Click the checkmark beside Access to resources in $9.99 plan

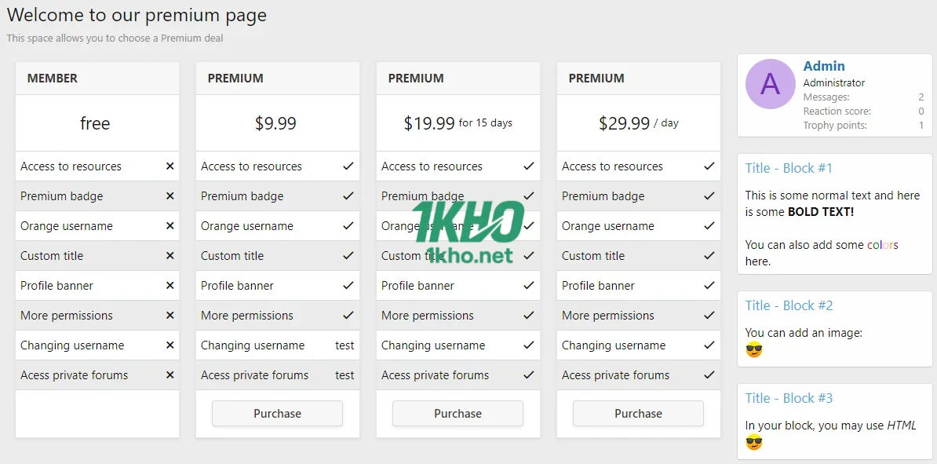(348, 166)
